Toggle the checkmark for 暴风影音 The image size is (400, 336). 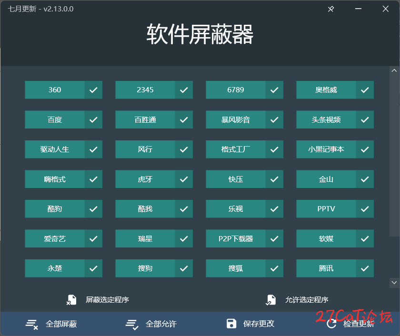point(274,119)
